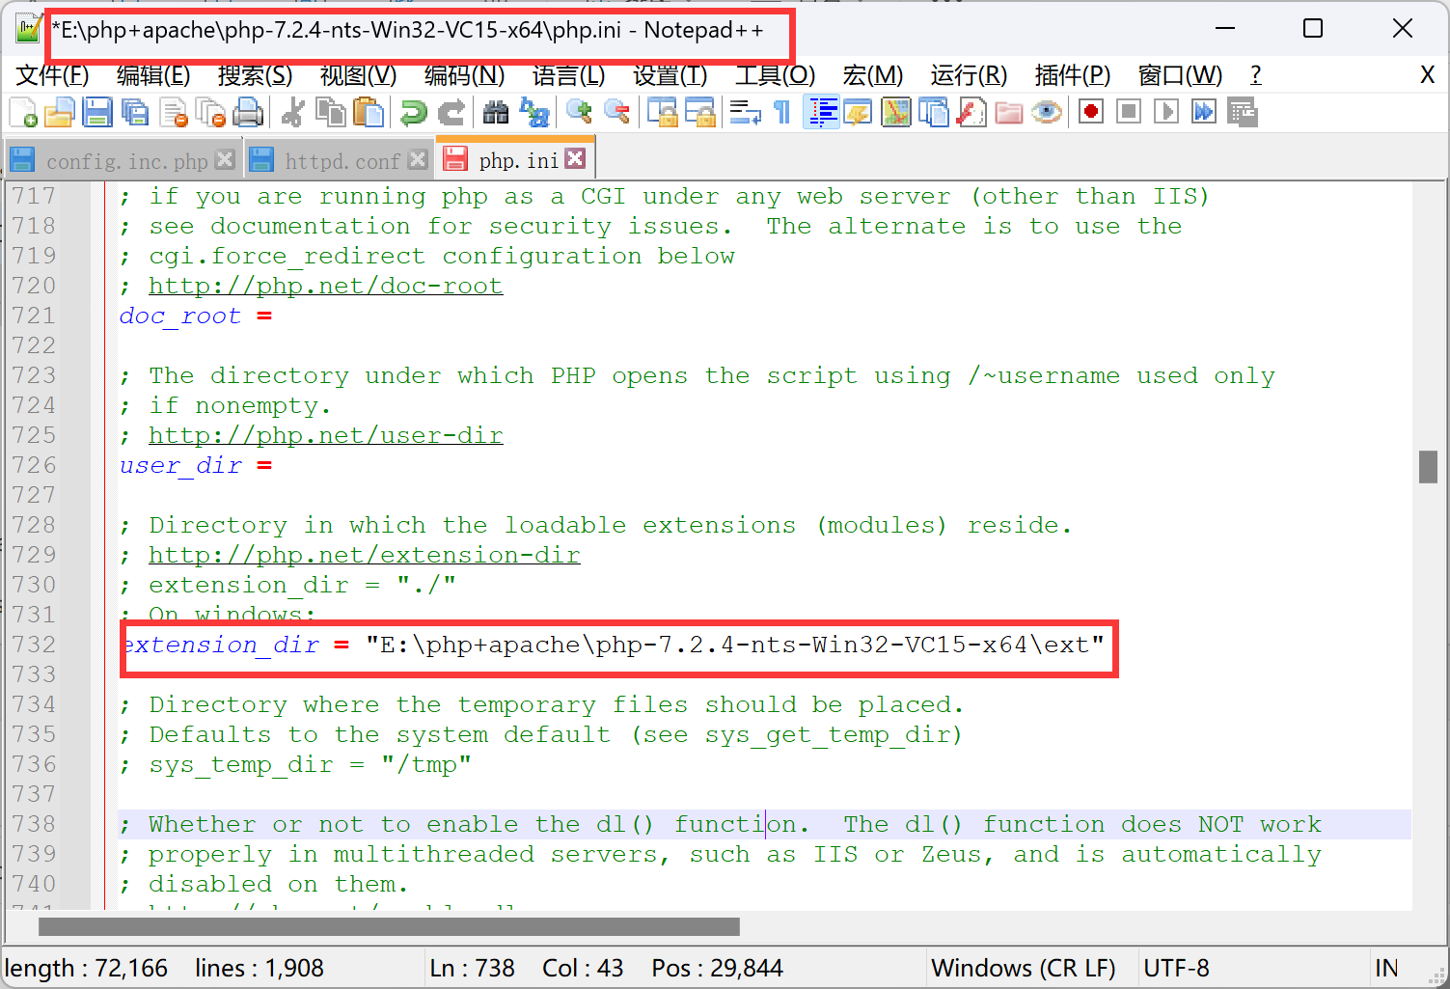1450x989 pixels.
Task: Click the Close document toolbar icon
Action: (174, 113)
